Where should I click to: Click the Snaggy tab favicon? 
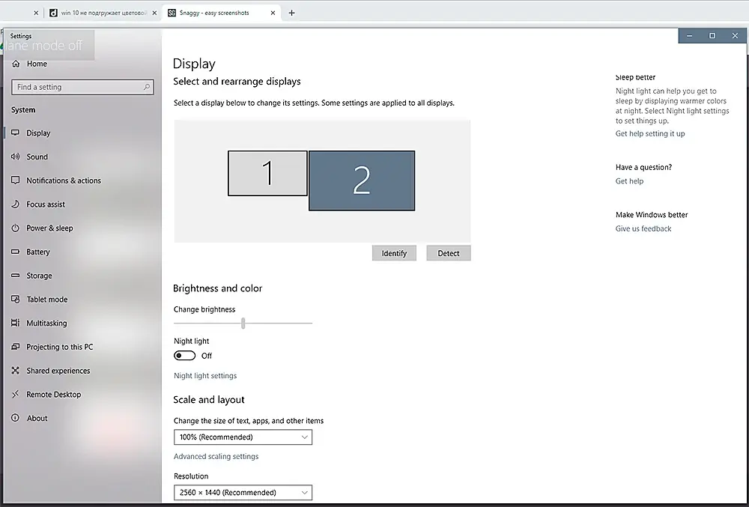coord(172,13)
